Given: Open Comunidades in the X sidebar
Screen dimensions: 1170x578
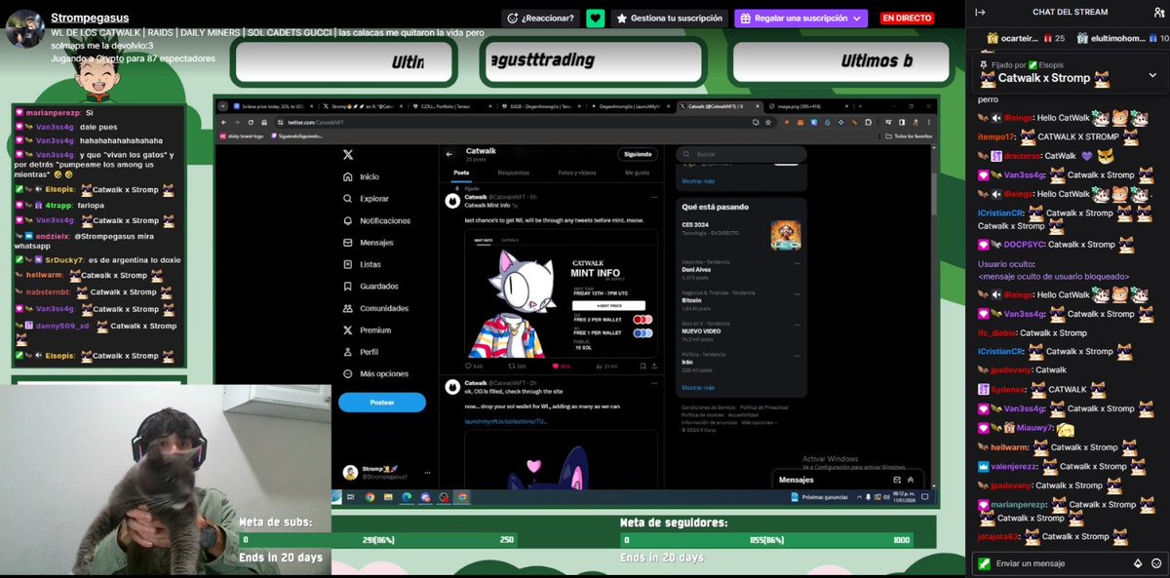Looking at the screenshot, I should click(x=375, y=308).
